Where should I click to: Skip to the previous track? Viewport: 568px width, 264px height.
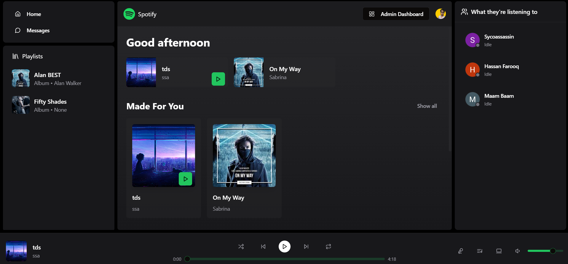(263, 247)
